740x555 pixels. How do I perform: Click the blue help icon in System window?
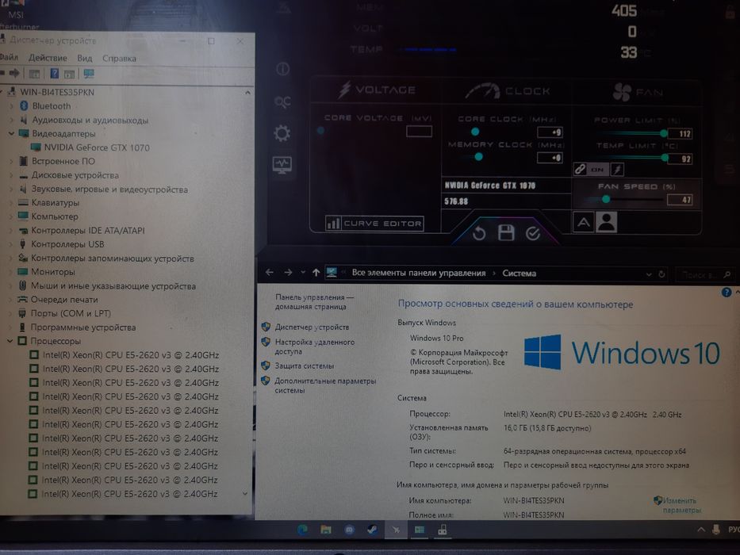click(x=727, y=292)
